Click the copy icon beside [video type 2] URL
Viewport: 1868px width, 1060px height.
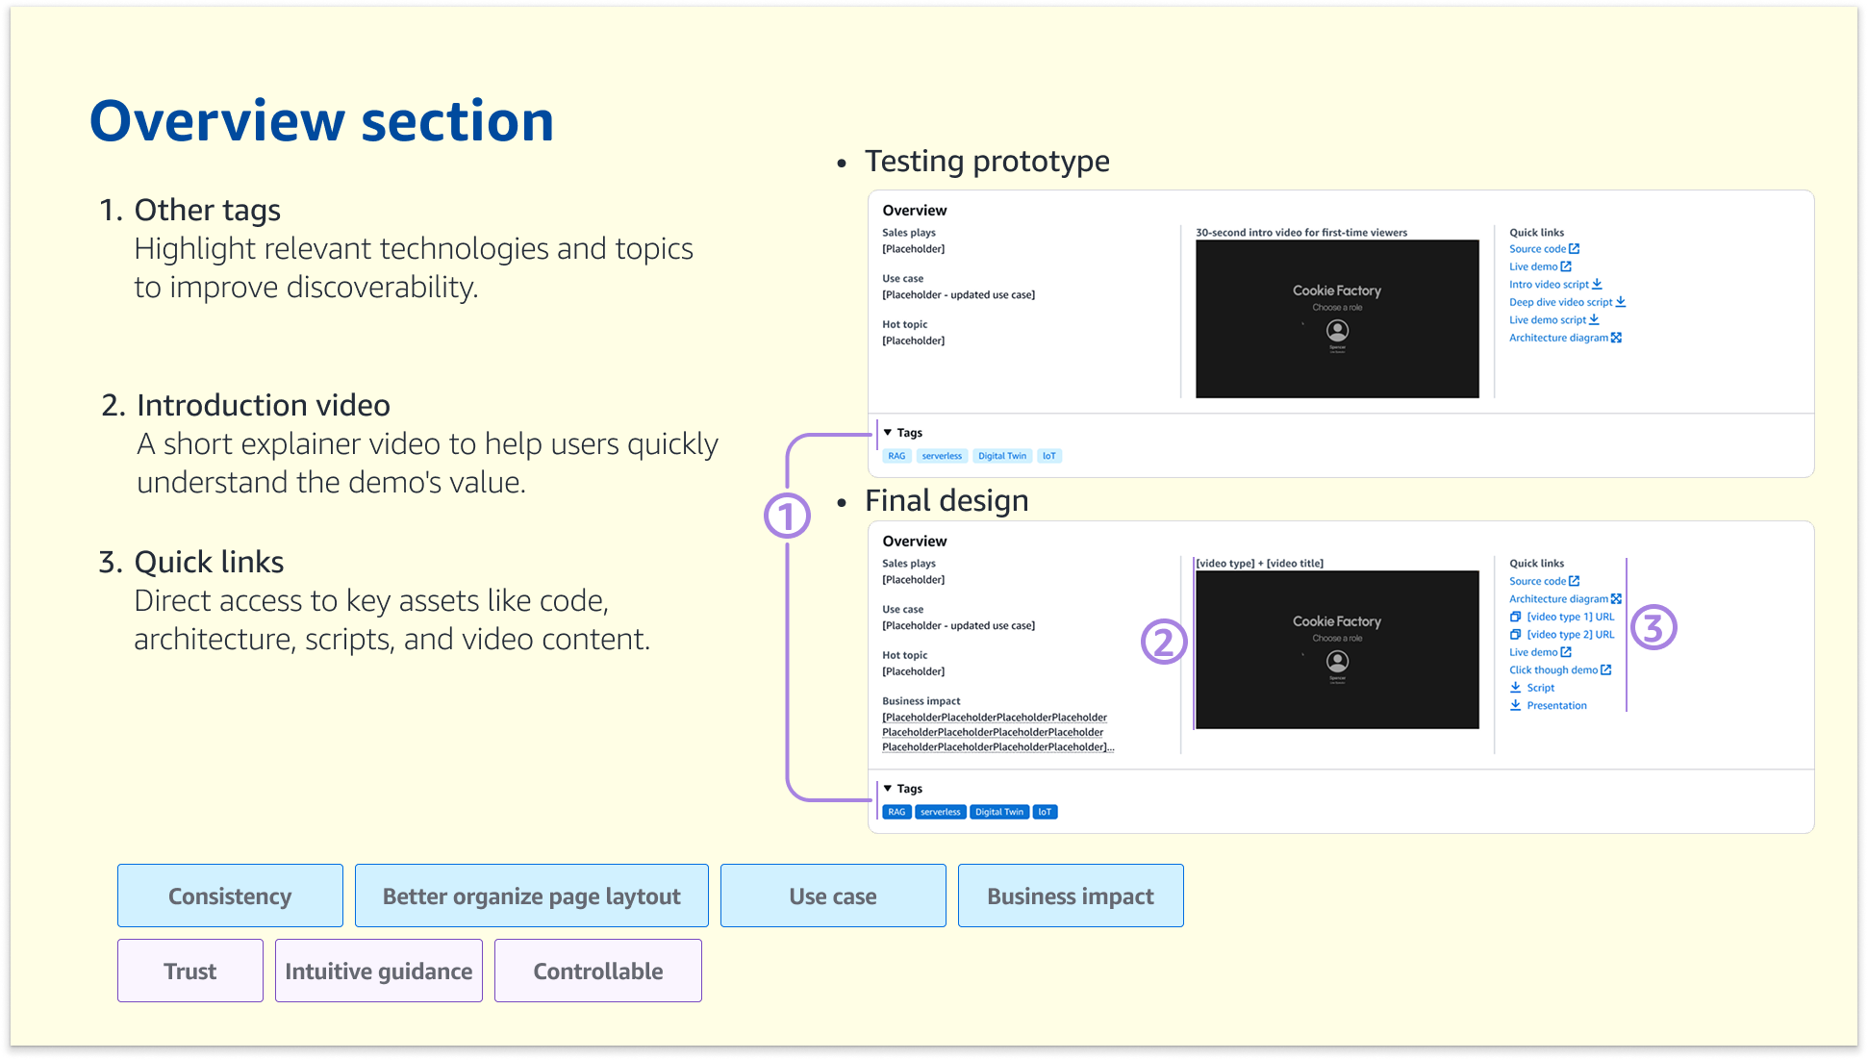pyautogui.click(x=1515, y=634)
